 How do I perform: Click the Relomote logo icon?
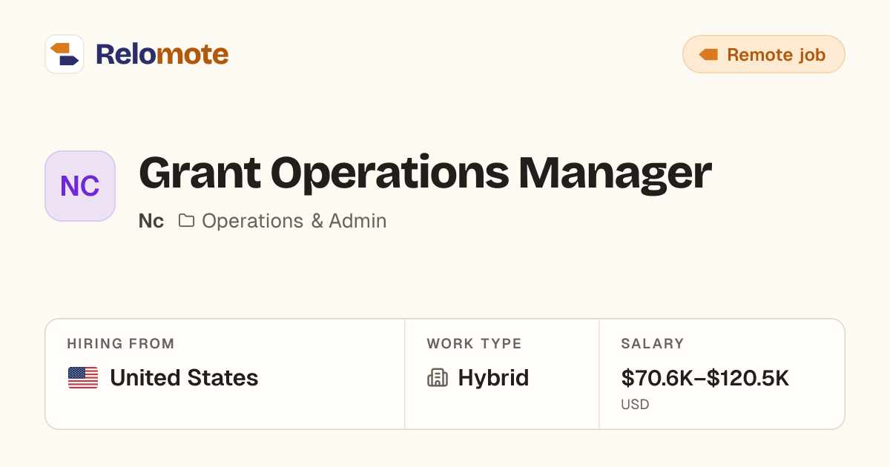[x=65, y=54]
